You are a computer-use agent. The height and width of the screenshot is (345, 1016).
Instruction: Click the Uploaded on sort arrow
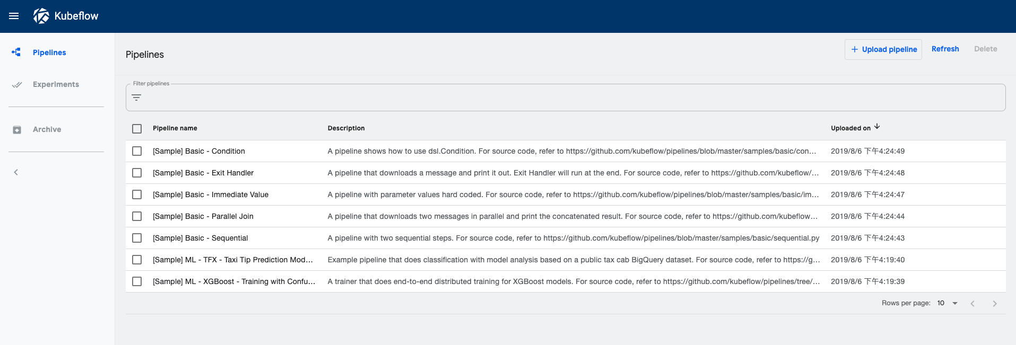pyautogui.click(x=877, y=127)
